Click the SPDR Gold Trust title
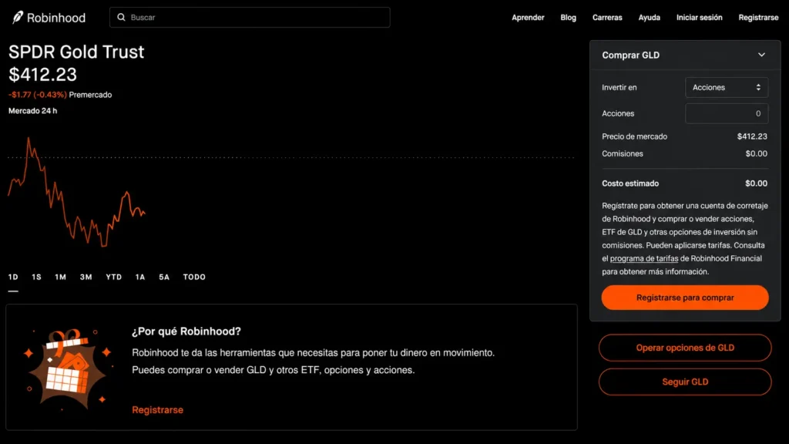This screenshot has height=444, width=789. pyautogui.click(x=76, y=52)
